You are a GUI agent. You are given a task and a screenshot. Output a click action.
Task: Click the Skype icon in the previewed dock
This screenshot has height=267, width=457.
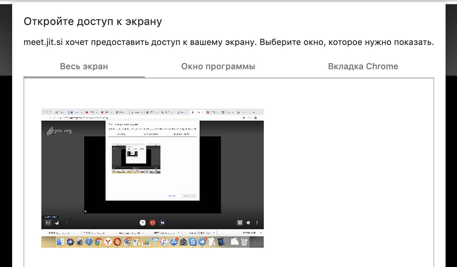[x=193, y=242]
